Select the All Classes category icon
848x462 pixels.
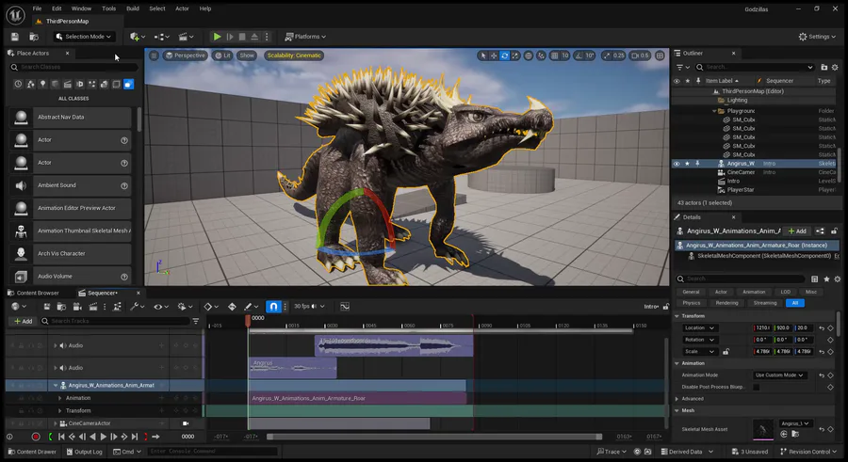[x=128, y=85]
